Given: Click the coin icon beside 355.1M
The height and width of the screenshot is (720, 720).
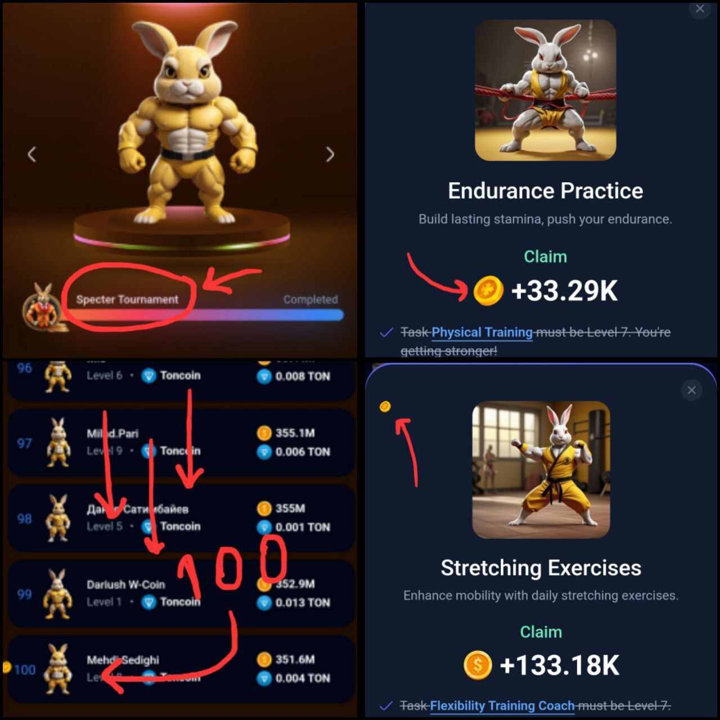Looking at the screenshot, I should 264,433.
